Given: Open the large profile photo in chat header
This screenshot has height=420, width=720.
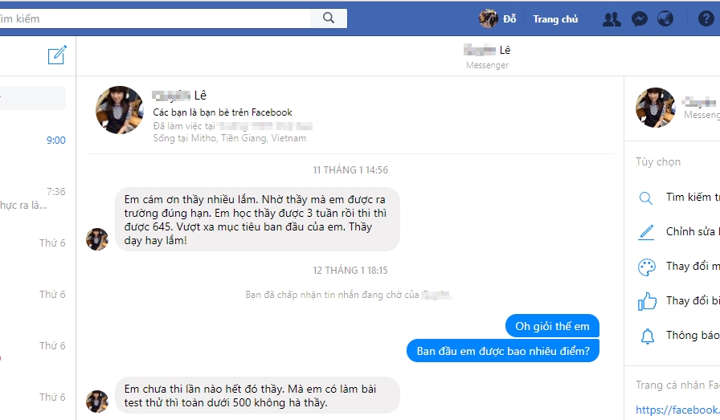Looking at the screenshot, I should (x=120, y=110).
